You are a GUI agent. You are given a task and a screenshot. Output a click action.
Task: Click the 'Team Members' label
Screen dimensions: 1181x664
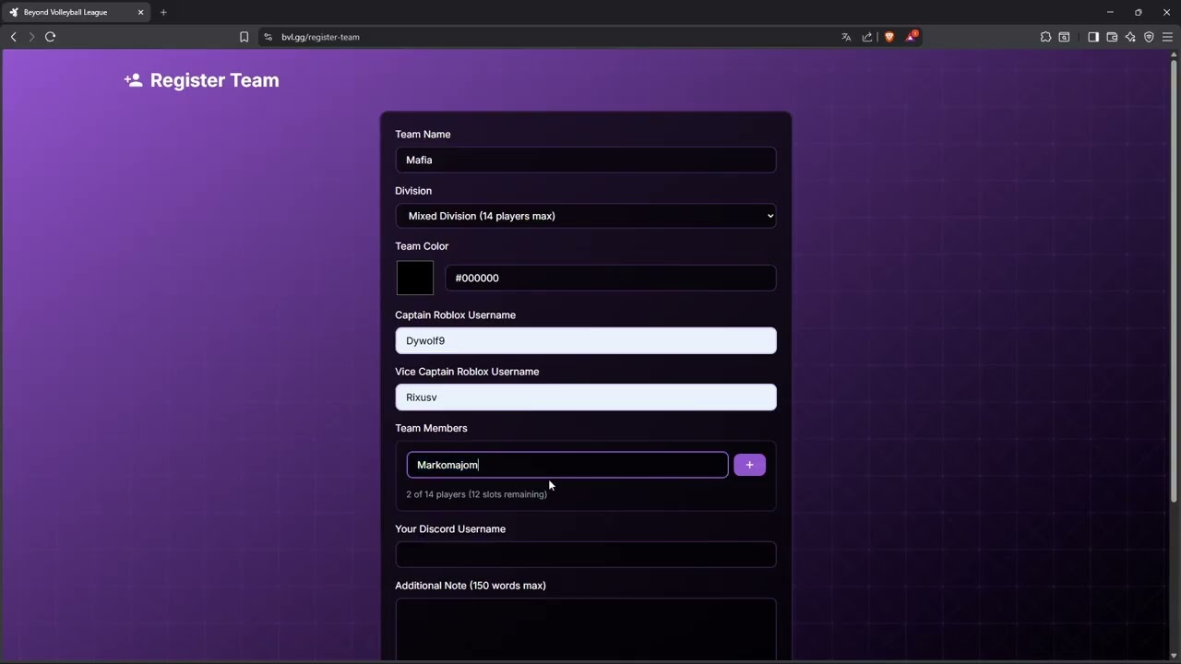click(x=431, y=428)
